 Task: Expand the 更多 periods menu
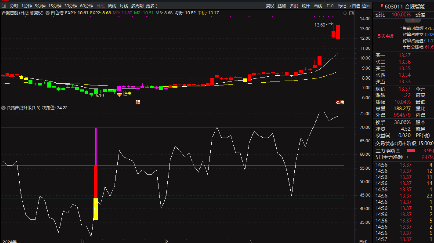(152, 6)
